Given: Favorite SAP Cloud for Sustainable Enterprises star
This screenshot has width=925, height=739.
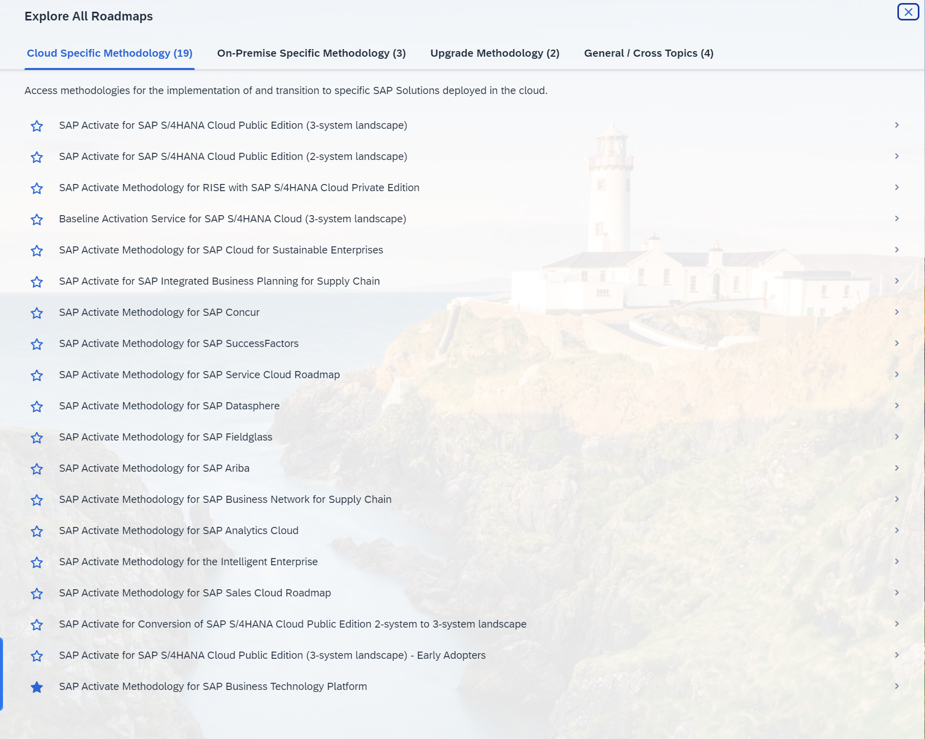Looking at the screenshot, I should coord(37,250).
